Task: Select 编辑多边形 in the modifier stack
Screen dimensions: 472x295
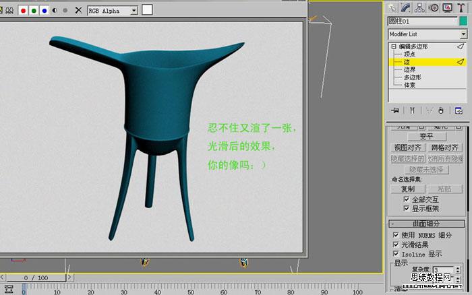Action: [x=413, y=46]
